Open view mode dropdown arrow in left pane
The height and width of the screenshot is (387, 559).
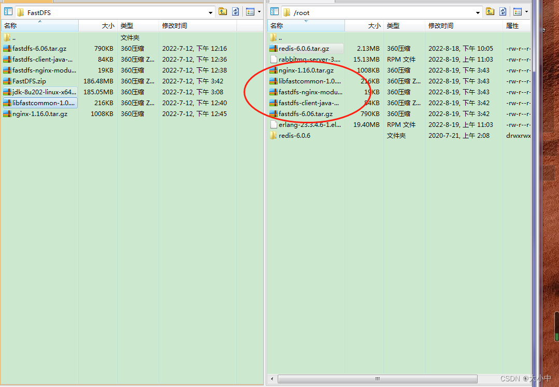coord(259,12)
